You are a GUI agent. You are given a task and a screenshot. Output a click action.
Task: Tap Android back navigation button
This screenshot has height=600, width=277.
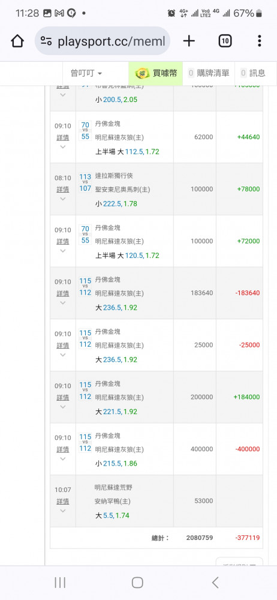(x=215, y=583)
